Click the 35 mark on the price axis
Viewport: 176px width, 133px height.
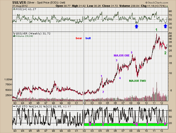(170, 42)
